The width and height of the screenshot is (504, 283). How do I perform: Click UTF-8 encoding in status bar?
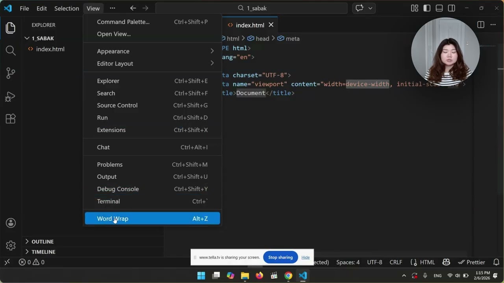[x=374, y=262]
